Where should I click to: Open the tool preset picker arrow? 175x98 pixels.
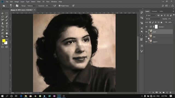tap(6, 6)
